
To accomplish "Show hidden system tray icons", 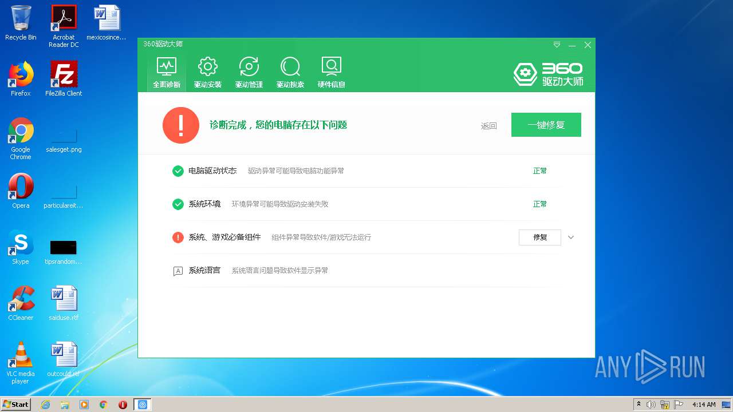I will pos(638,404).
